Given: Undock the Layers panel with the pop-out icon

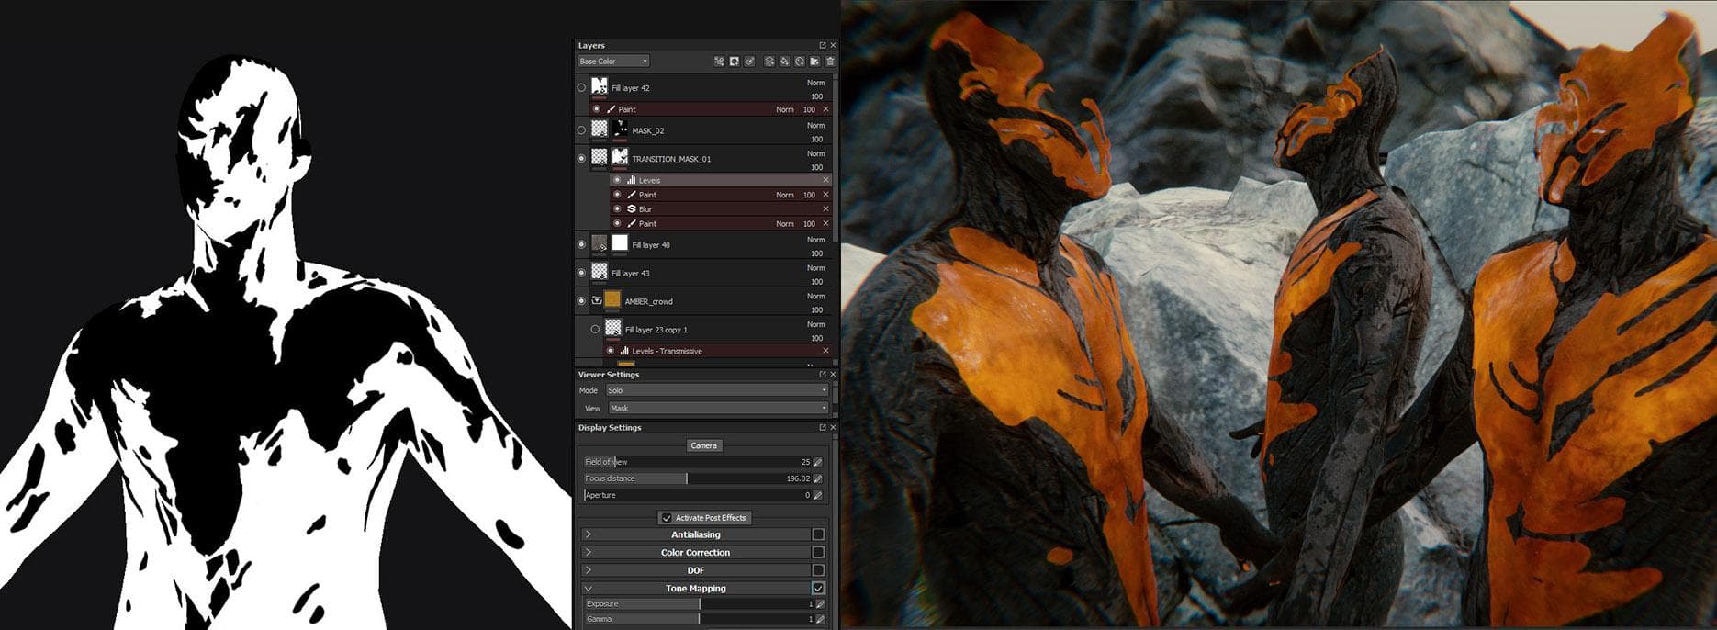Looking at the screenshot, I should pyautogui.click(x=823, y=45).
